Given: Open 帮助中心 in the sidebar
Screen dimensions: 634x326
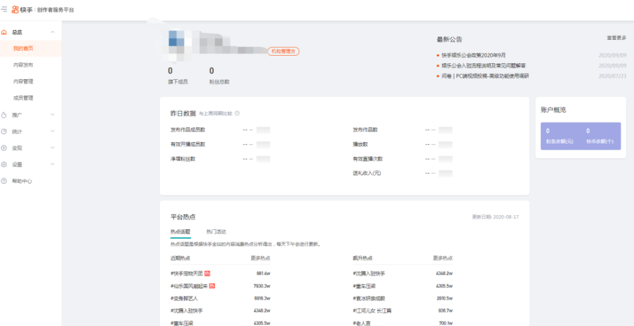Looking at the screenshot, I should (x=22, y=181).
